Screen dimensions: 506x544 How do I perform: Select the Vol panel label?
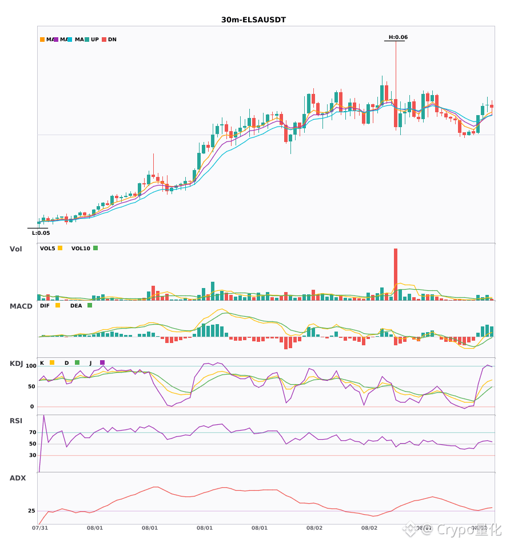(15, 249)
